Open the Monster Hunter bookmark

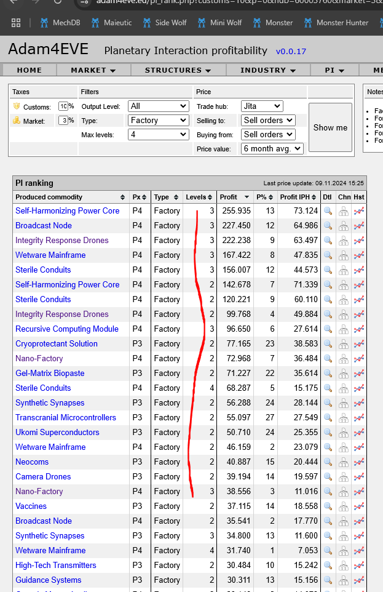pos(337,23)
